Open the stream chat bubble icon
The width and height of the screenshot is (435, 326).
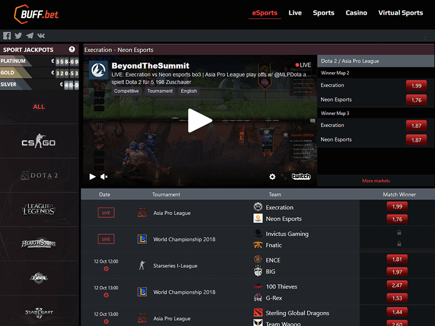pyautogui.click(x=313, y=121)
